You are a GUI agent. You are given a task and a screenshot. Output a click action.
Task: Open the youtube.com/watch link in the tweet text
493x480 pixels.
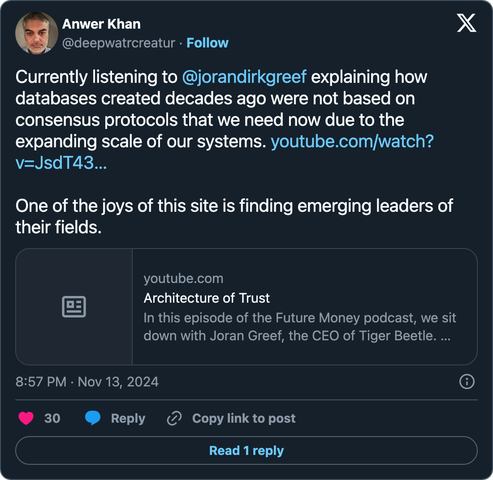pos(352,141)
